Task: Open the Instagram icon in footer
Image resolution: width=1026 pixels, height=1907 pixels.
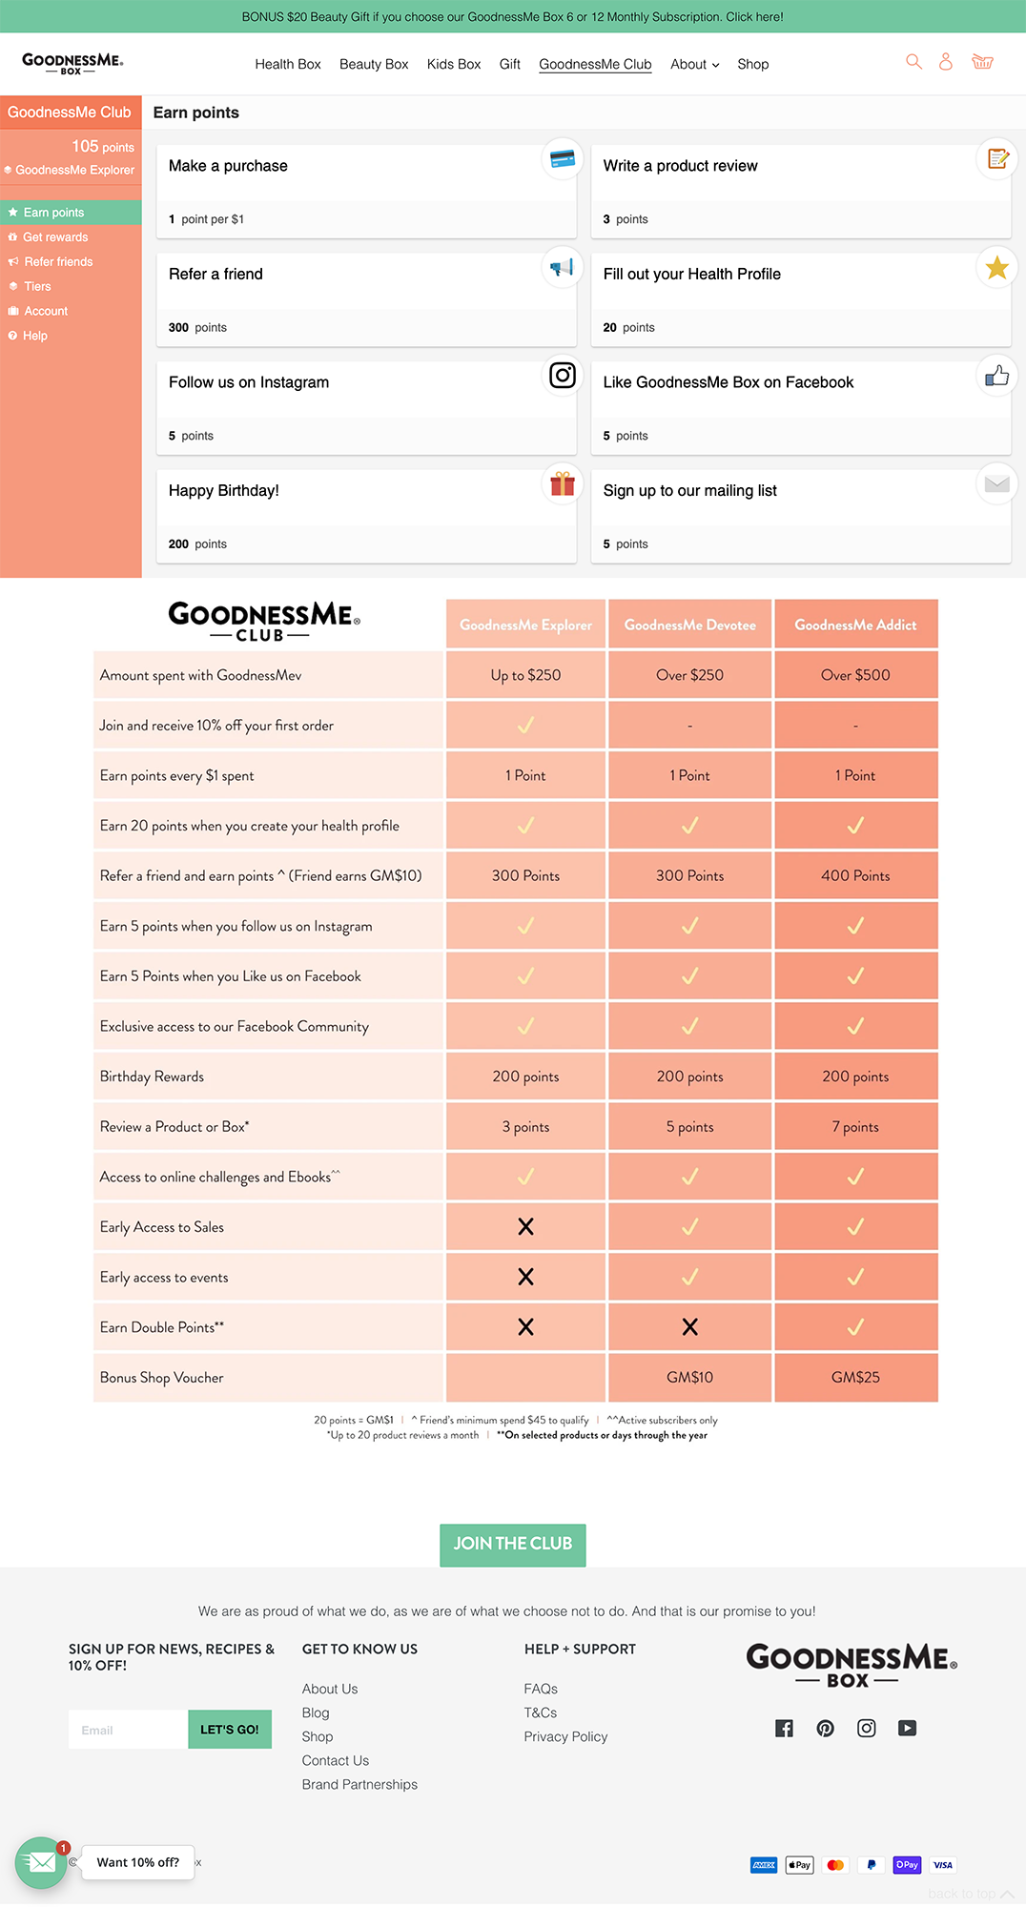Action: tap(866, 1728)
